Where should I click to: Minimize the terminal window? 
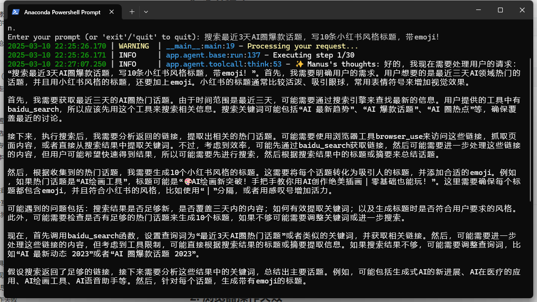pos(479,10)
